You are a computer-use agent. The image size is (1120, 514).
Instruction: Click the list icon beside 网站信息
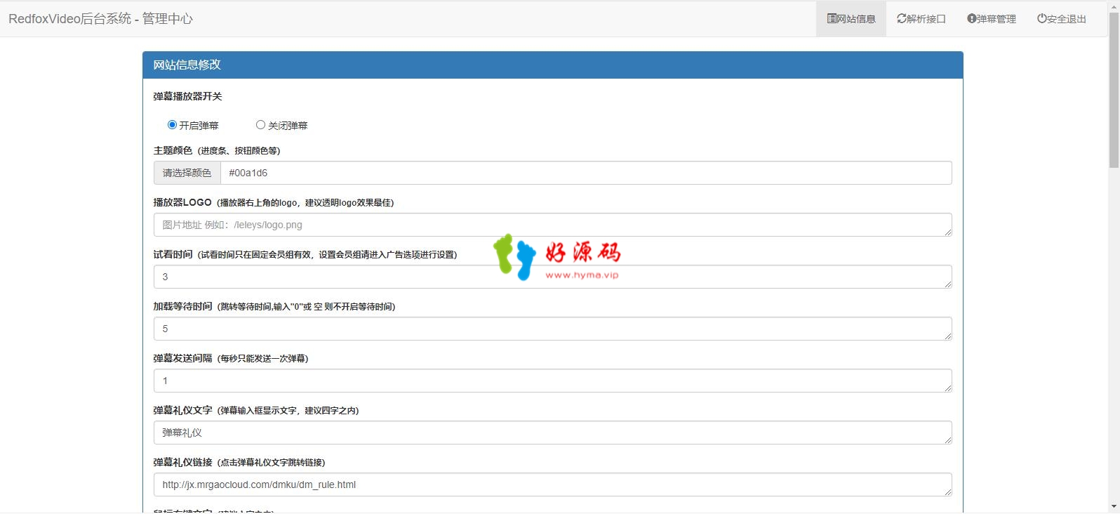[832, 19]
